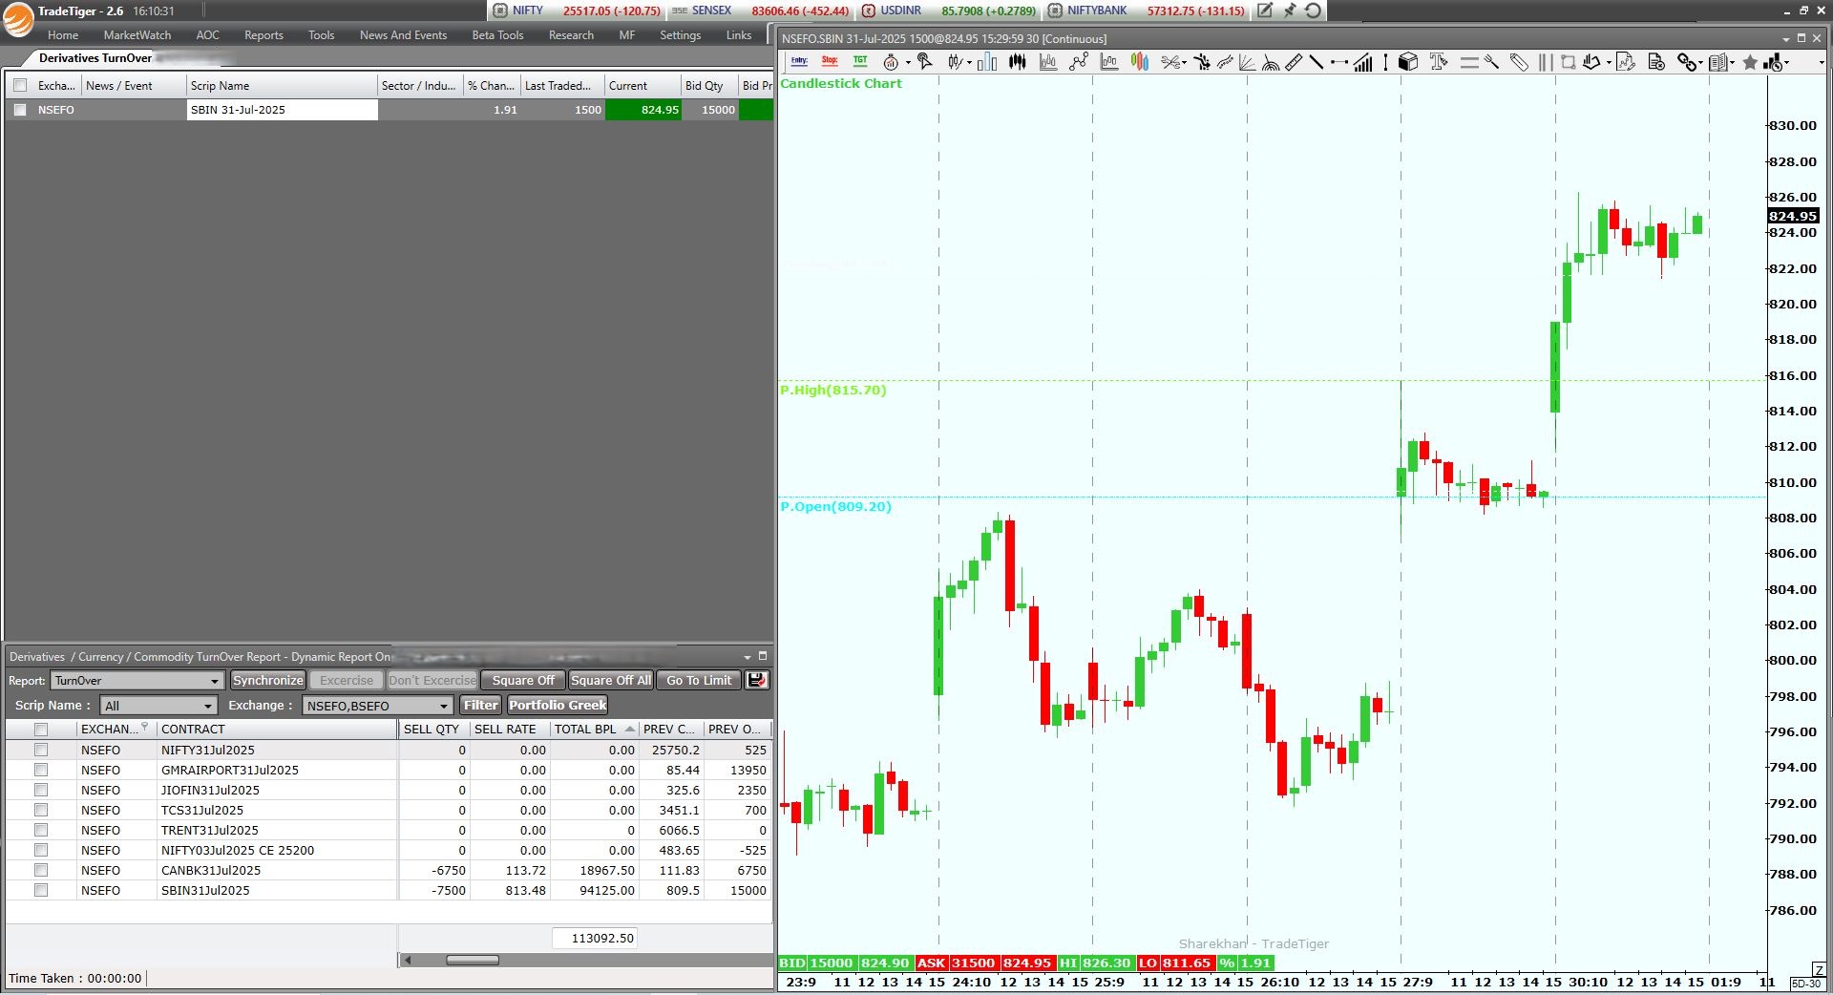Open the Reports menu

tap(263, 35)
